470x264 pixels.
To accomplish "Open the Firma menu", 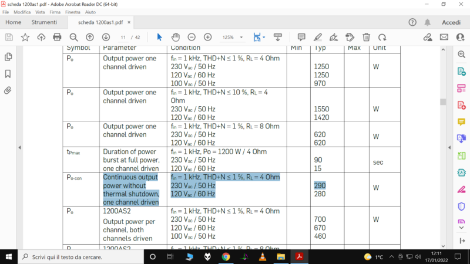I will coord(55,12).
